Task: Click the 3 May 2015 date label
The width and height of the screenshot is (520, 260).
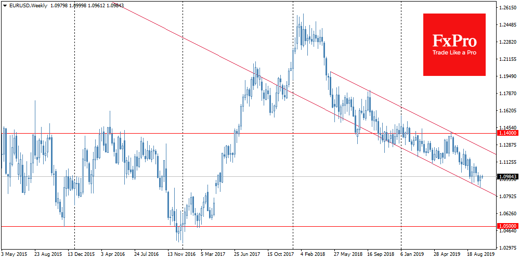Action: click(15, 255)
